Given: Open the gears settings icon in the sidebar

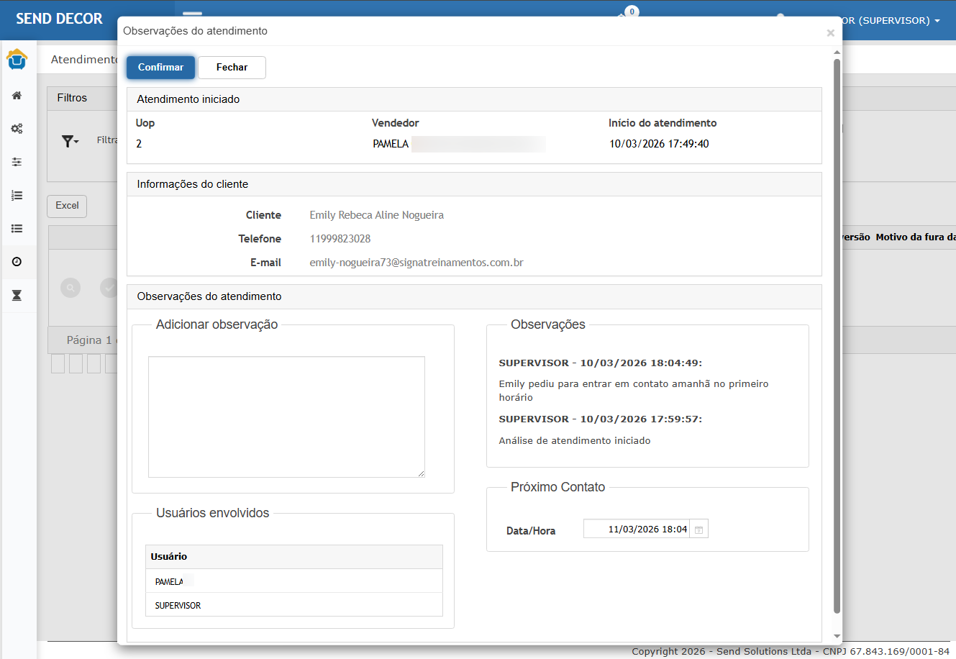Looking at the screenshot, I should [17, 129].
